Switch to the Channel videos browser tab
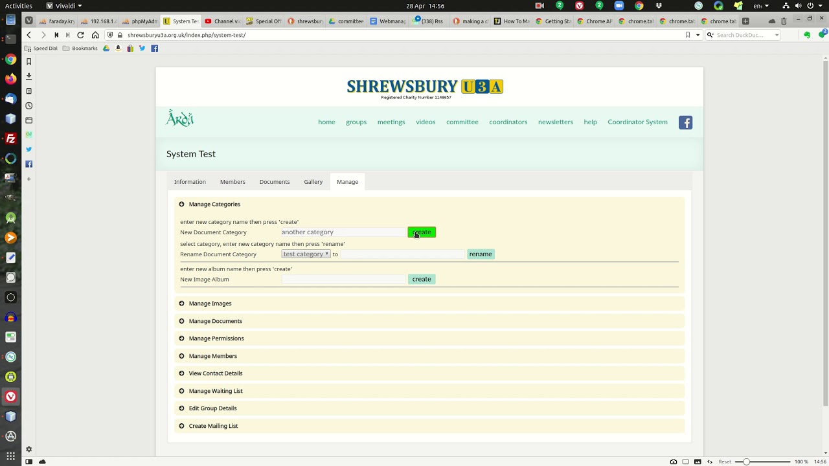 tap(222, 21)
